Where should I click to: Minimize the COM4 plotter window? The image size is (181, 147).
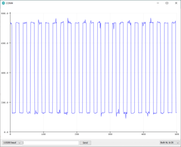tap(158, 3)
